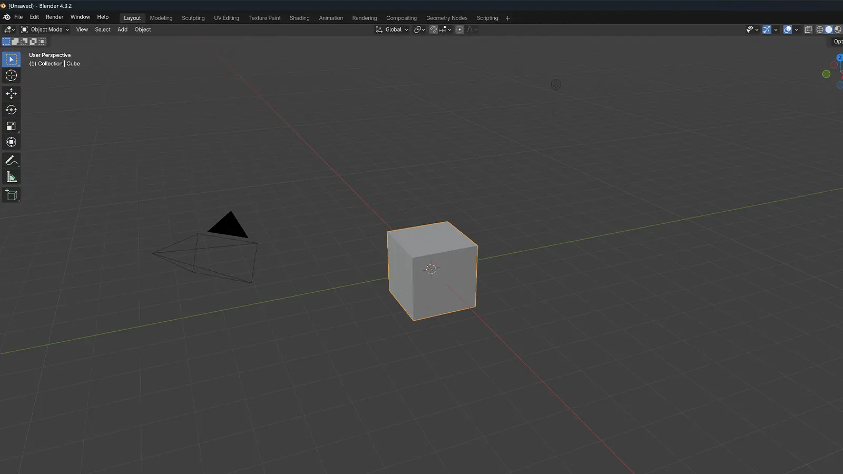The height and width of the screenshot is (474, 843).
Task: Activate the Move tool
Action: (11, 94)
